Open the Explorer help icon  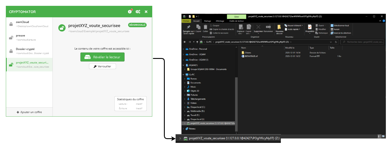pos(383,21)
